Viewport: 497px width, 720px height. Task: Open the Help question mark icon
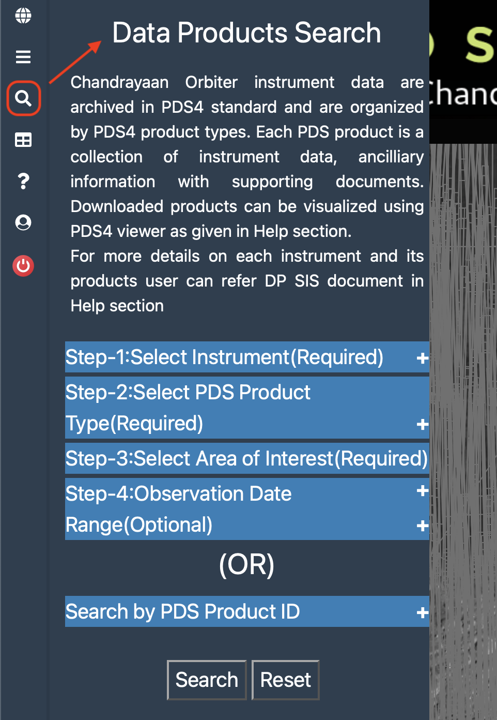tap(23, 181)
